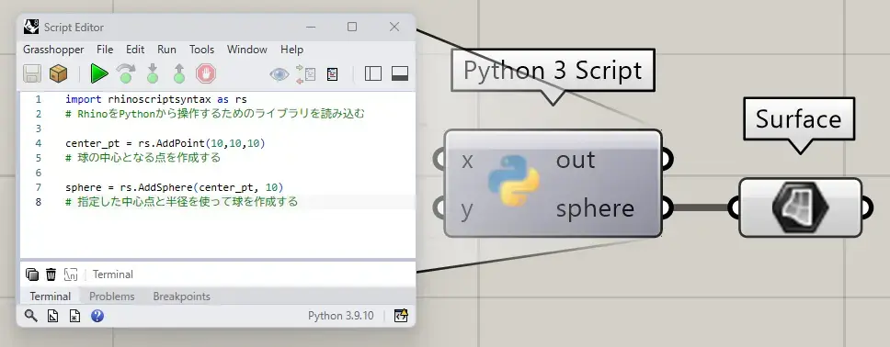Click code line 'center_pt = rs.AddPoint(10,10,10)'
The image size is (890, 347).
point(165,143)
